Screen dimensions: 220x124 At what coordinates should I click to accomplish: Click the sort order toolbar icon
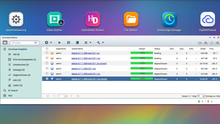200,43
